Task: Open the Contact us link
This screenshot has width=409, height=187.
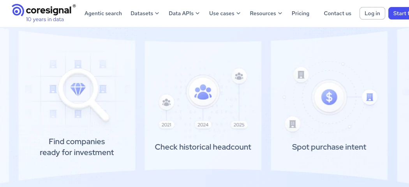Action: pos(338,13)
